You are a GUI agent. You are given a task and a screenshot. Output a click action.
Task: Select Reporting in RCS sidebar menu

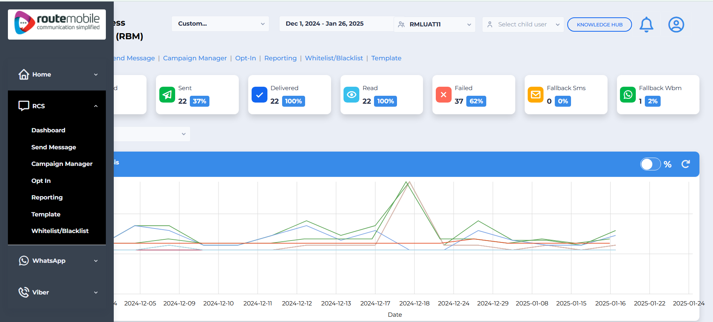pos(47,197)
